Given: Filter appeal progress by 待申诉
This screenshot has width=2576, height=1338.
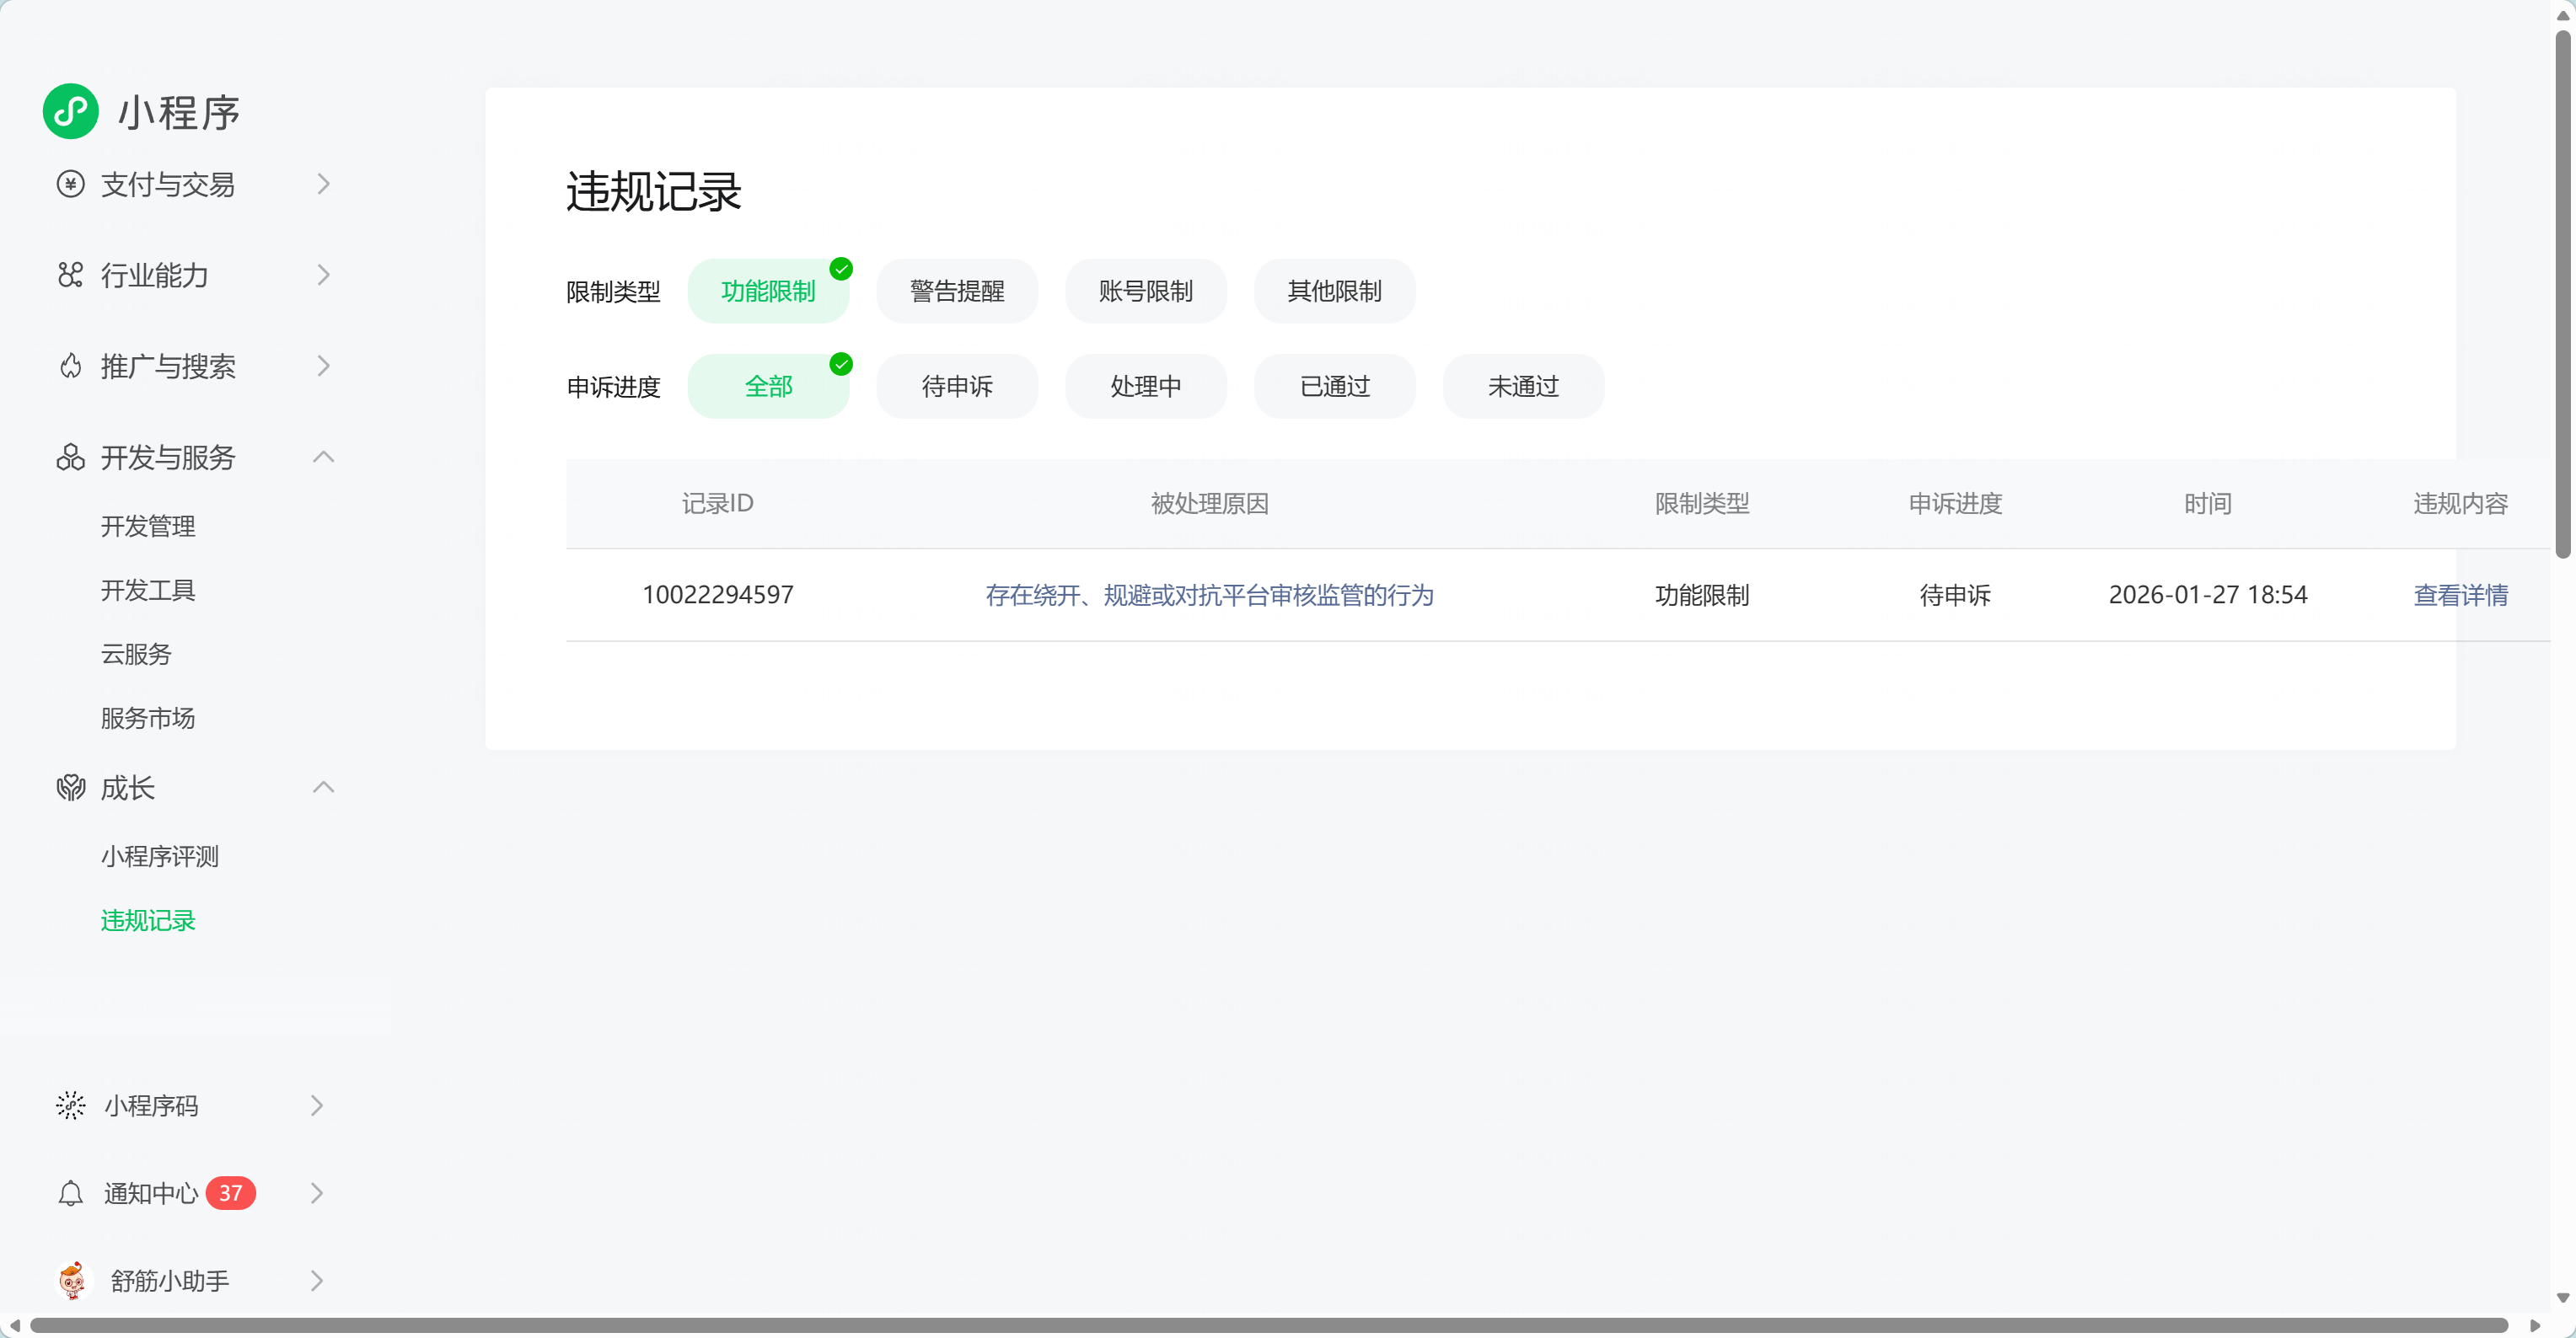Looking at the screenshot, I should (x=956, y=387).
